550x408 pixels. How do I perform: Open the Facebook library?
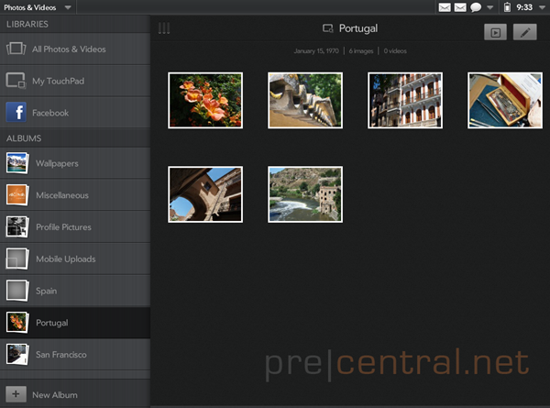click(x=75, y=113)
